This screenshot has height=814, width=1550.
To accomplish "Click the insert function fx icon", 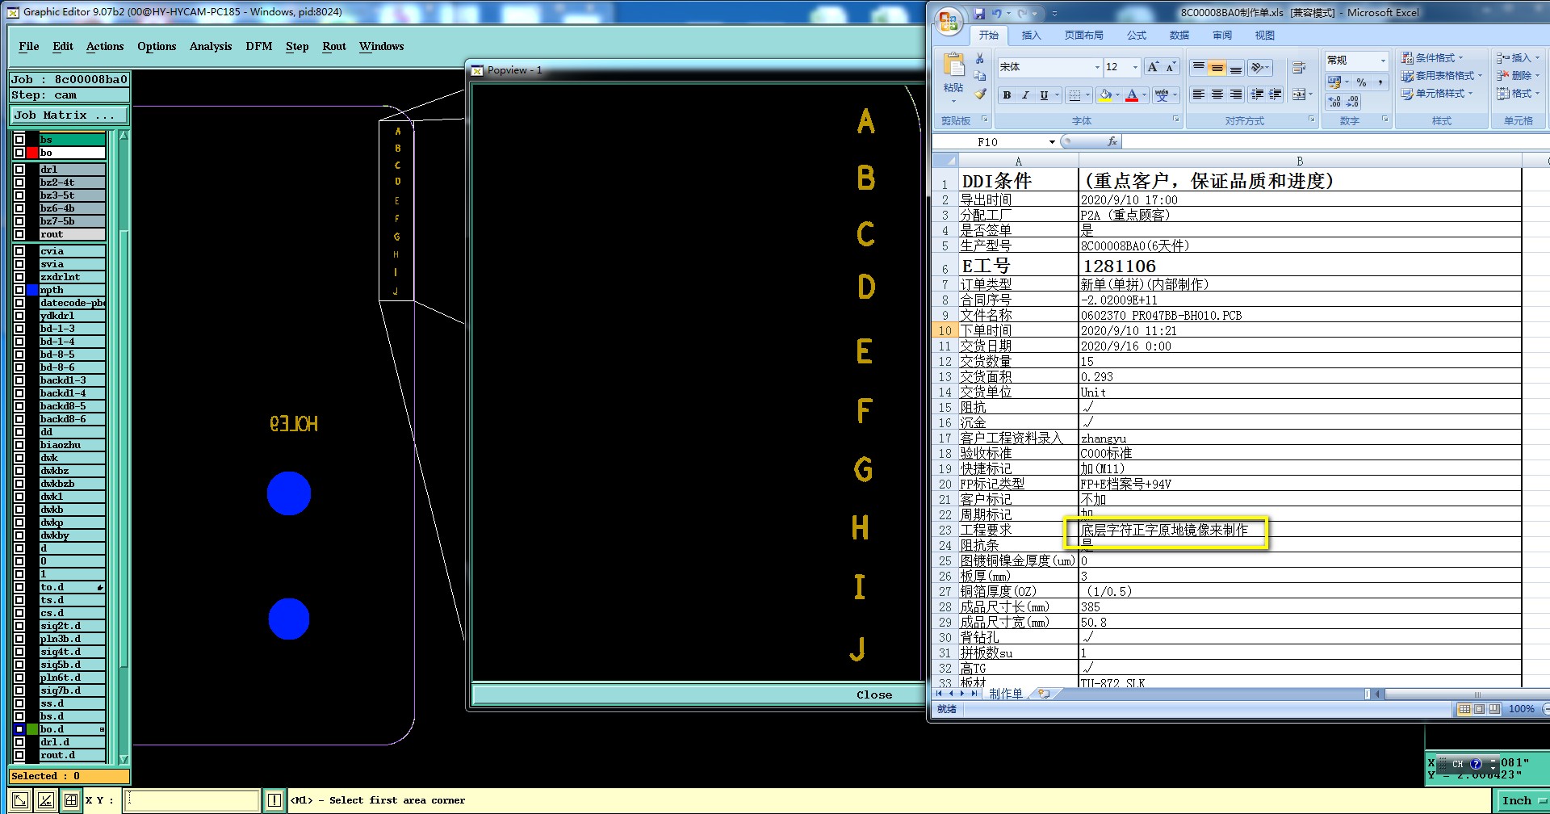I will pos(1112,141).
